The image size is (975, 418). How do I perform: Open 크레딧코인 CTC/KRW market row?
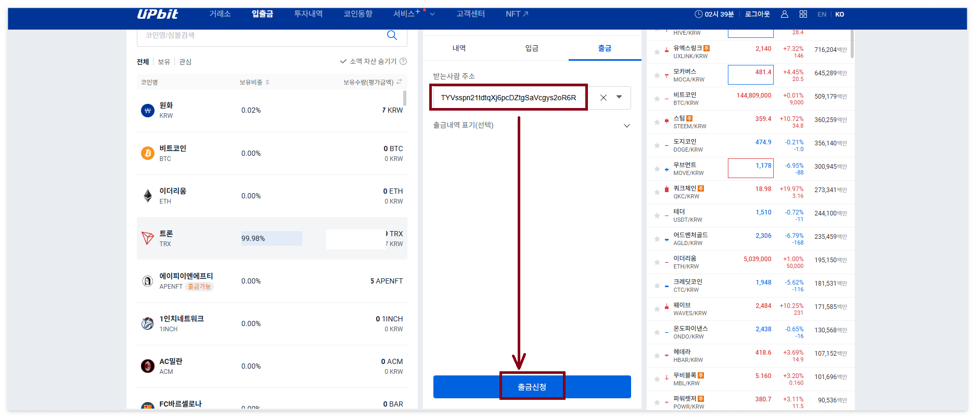(x=751, y=286)
